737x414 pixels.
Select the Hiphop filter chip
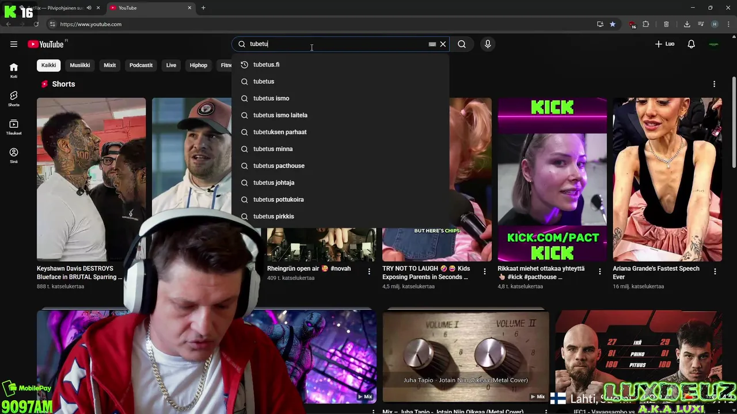[x=199, y=65]
